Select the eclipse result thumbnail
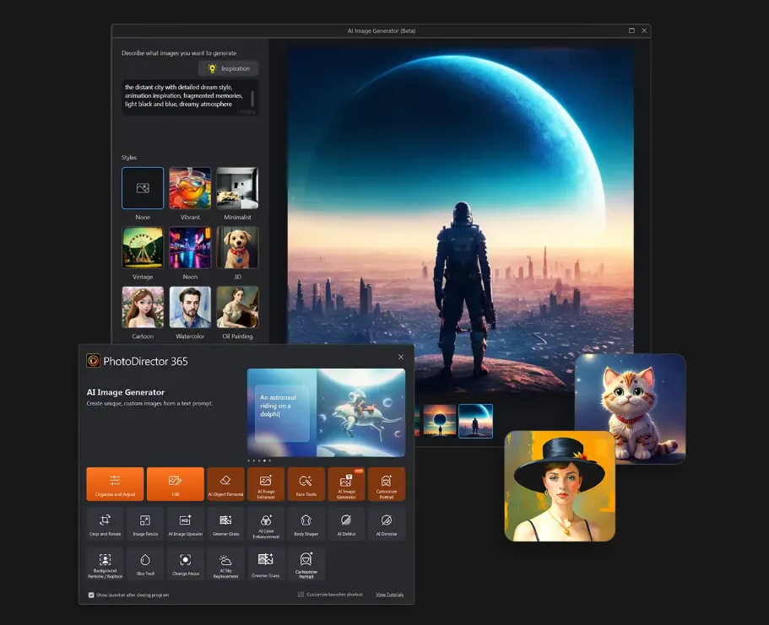 click(440, 421)
